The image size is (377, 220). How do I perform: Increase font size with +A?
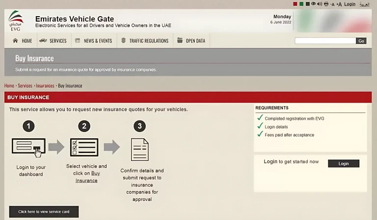pyautogui.click(x=339, y=4)
